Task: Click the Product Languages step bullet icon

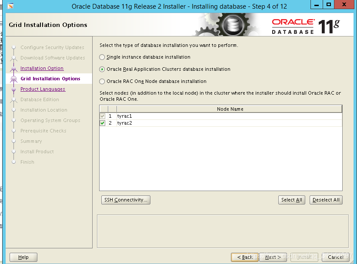Action: click(13, 89)
